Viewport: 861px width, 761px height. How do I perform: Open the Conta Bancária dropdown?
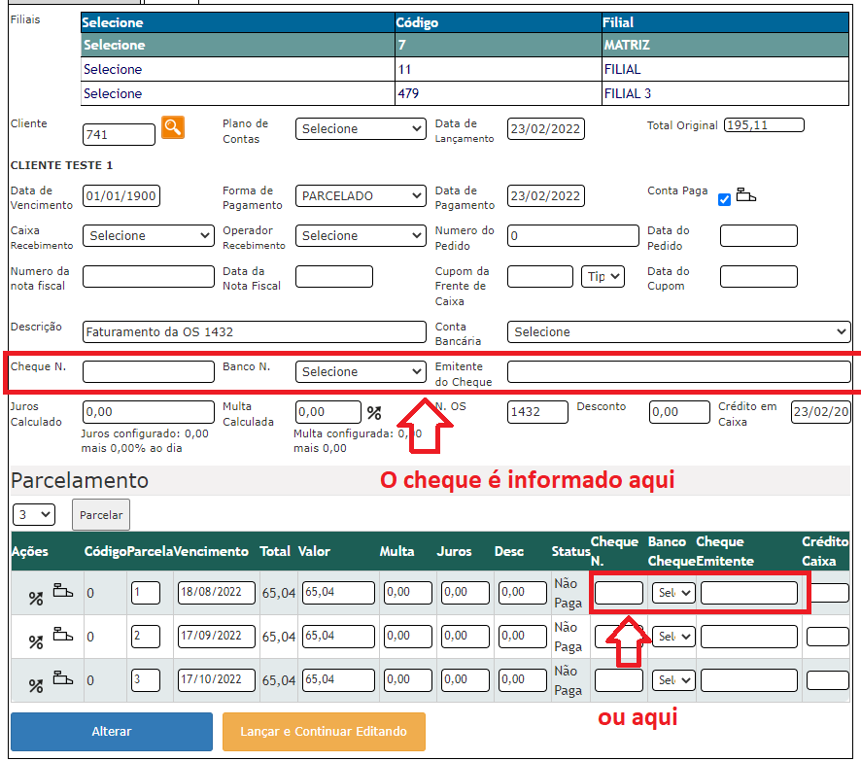[678, 331]
